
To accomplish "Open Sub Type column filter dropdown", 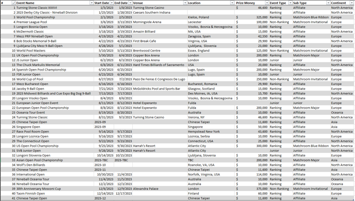I will pyautogui.click(x=328, y=3).
